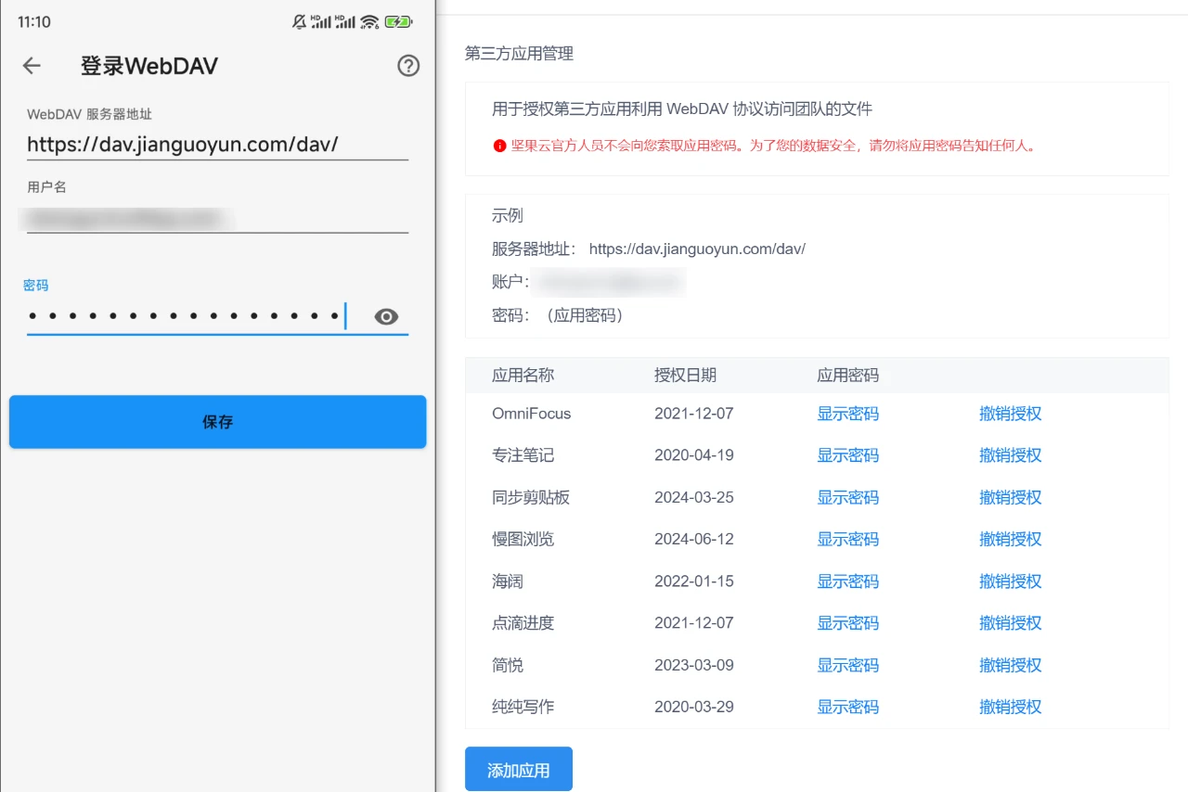Click the 应用名称 column header

523,376
